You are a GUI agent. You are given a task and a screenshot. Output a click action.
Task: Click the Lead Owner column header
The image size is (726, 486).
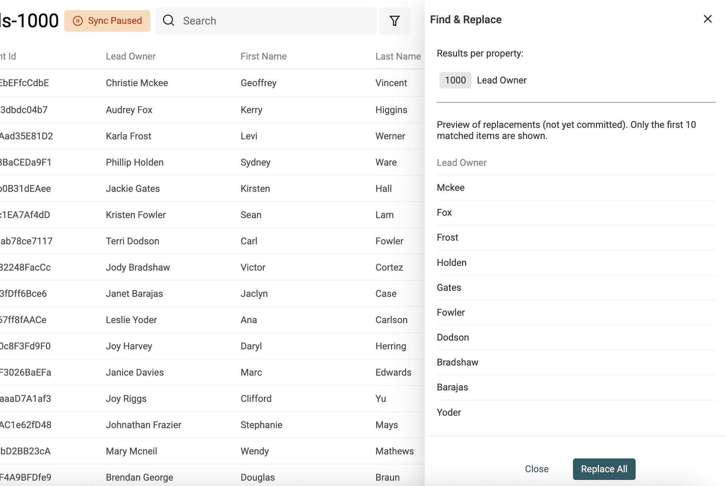pyautogui.click(x=130, y=56)
